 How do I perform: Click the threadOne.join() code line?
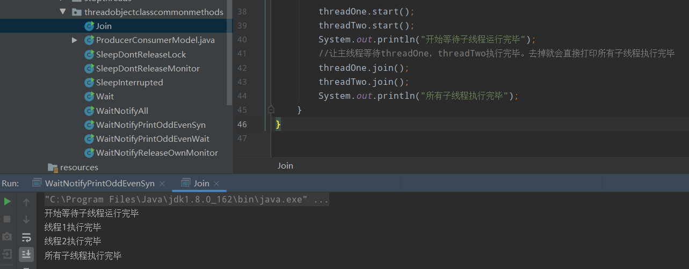tap(364, 68)
